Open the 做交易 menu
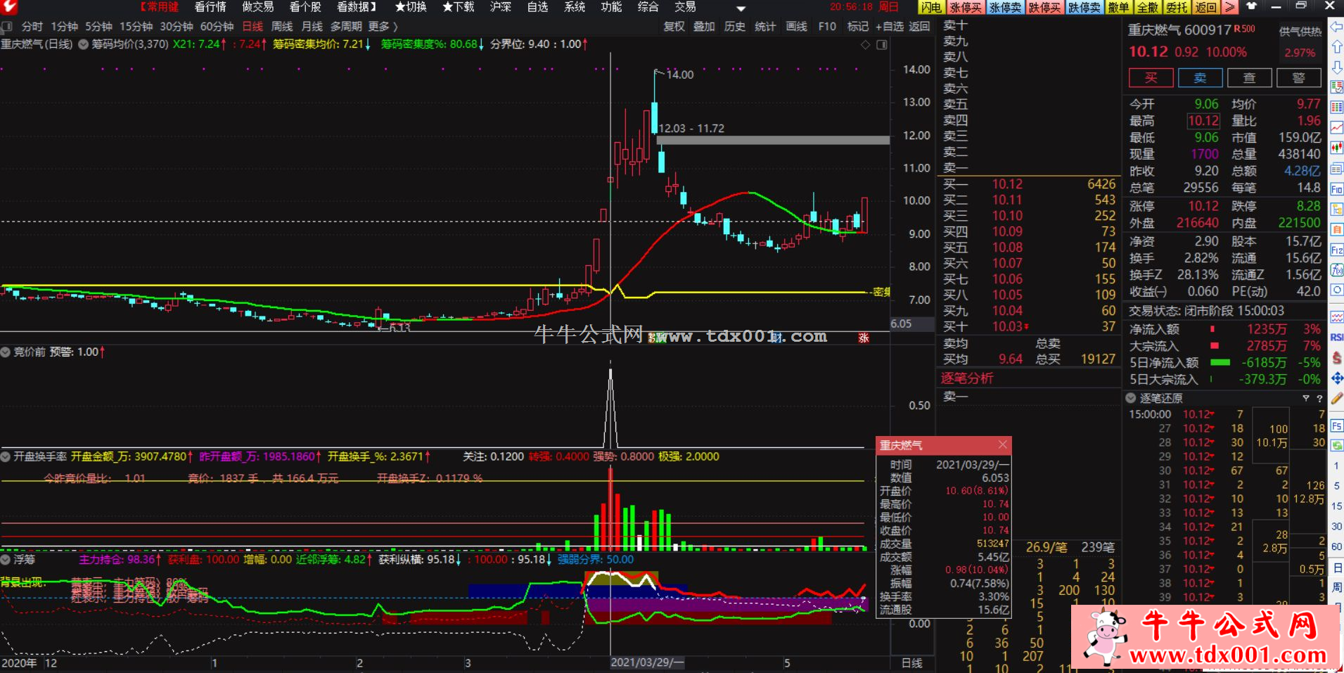1344x673 pixels. click(x=257, y=7)
